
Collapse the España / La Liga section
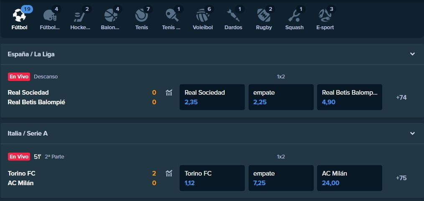point(412,54)
